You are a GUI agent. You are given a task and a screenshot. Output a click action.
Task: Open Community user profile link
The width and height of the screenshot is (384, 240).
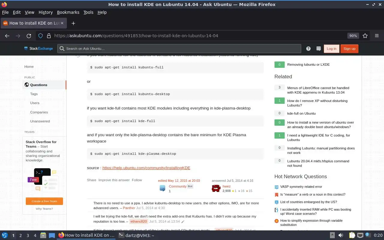[178, 186]
